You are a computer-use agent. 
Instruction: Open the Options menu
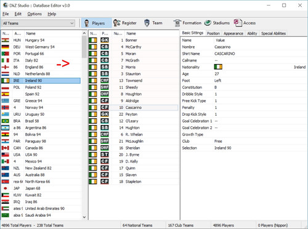click(34, 14)
